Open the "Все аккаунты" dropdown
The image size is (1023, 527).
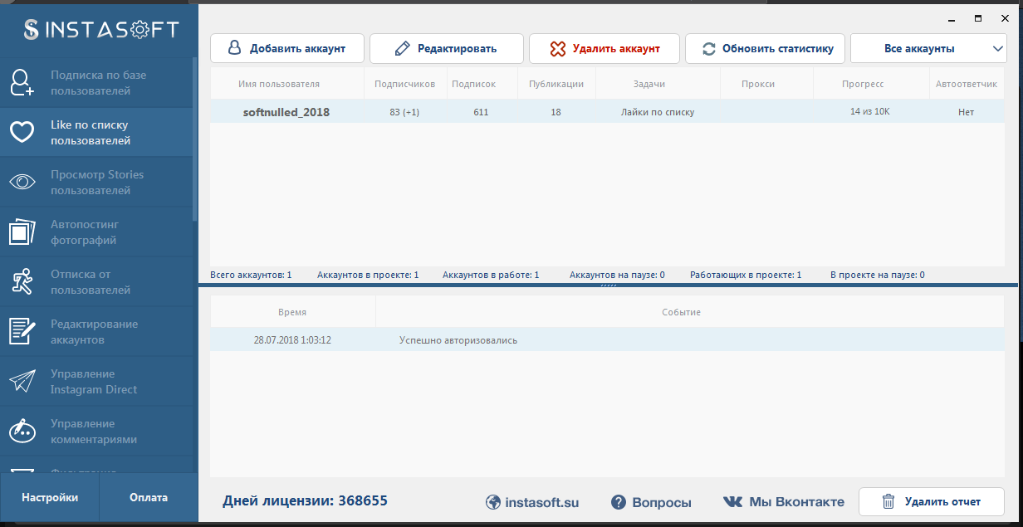(x=928, y=48)
